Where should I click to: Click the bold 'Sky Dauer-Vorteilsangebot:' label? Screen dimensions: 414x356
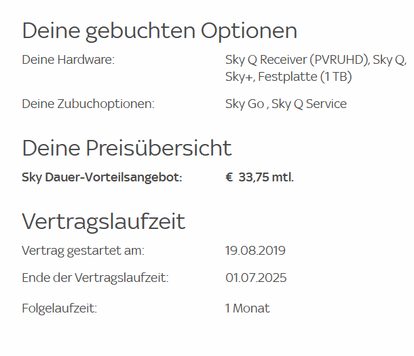[x=102, y=177]
